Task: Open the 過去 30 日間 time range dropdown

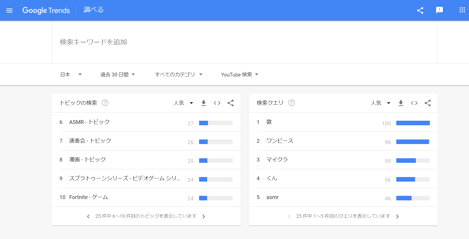Action: pos(118,75)
